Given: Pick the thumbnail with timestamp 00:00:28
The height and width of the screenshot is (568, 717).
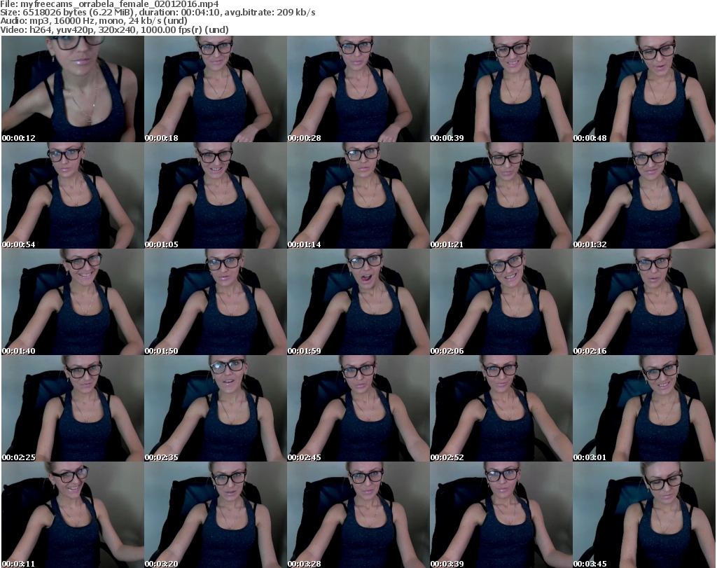Looking at the screenshot, I should [358, 89].
